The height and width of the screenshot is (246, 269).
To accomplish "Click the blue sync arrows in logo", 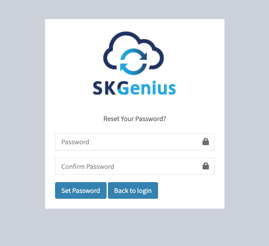I will click(133, 62).
